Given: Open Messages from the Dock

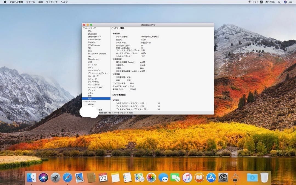Looking at the screenshot, I should pos(164,179).
